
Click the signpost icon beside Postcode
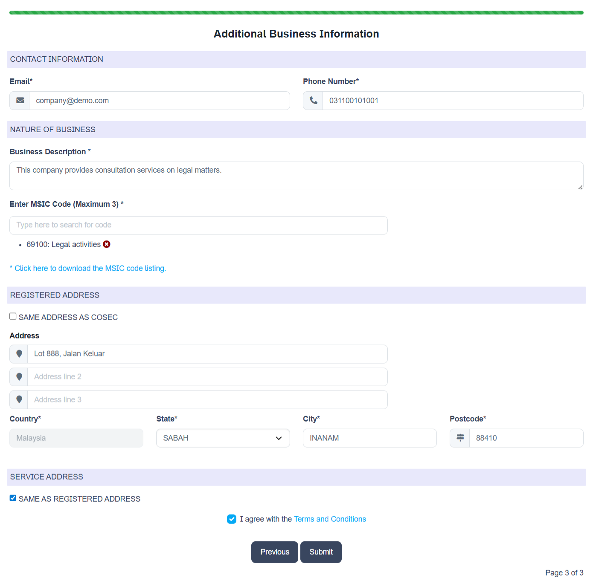click(x=460, y=438)
